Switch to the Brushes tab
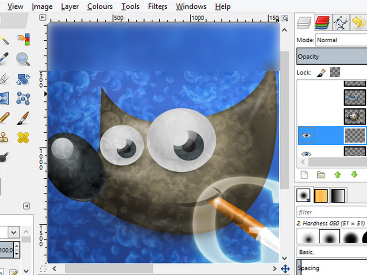This screenshot has height=275, width=367. click(x=303, y=195)
